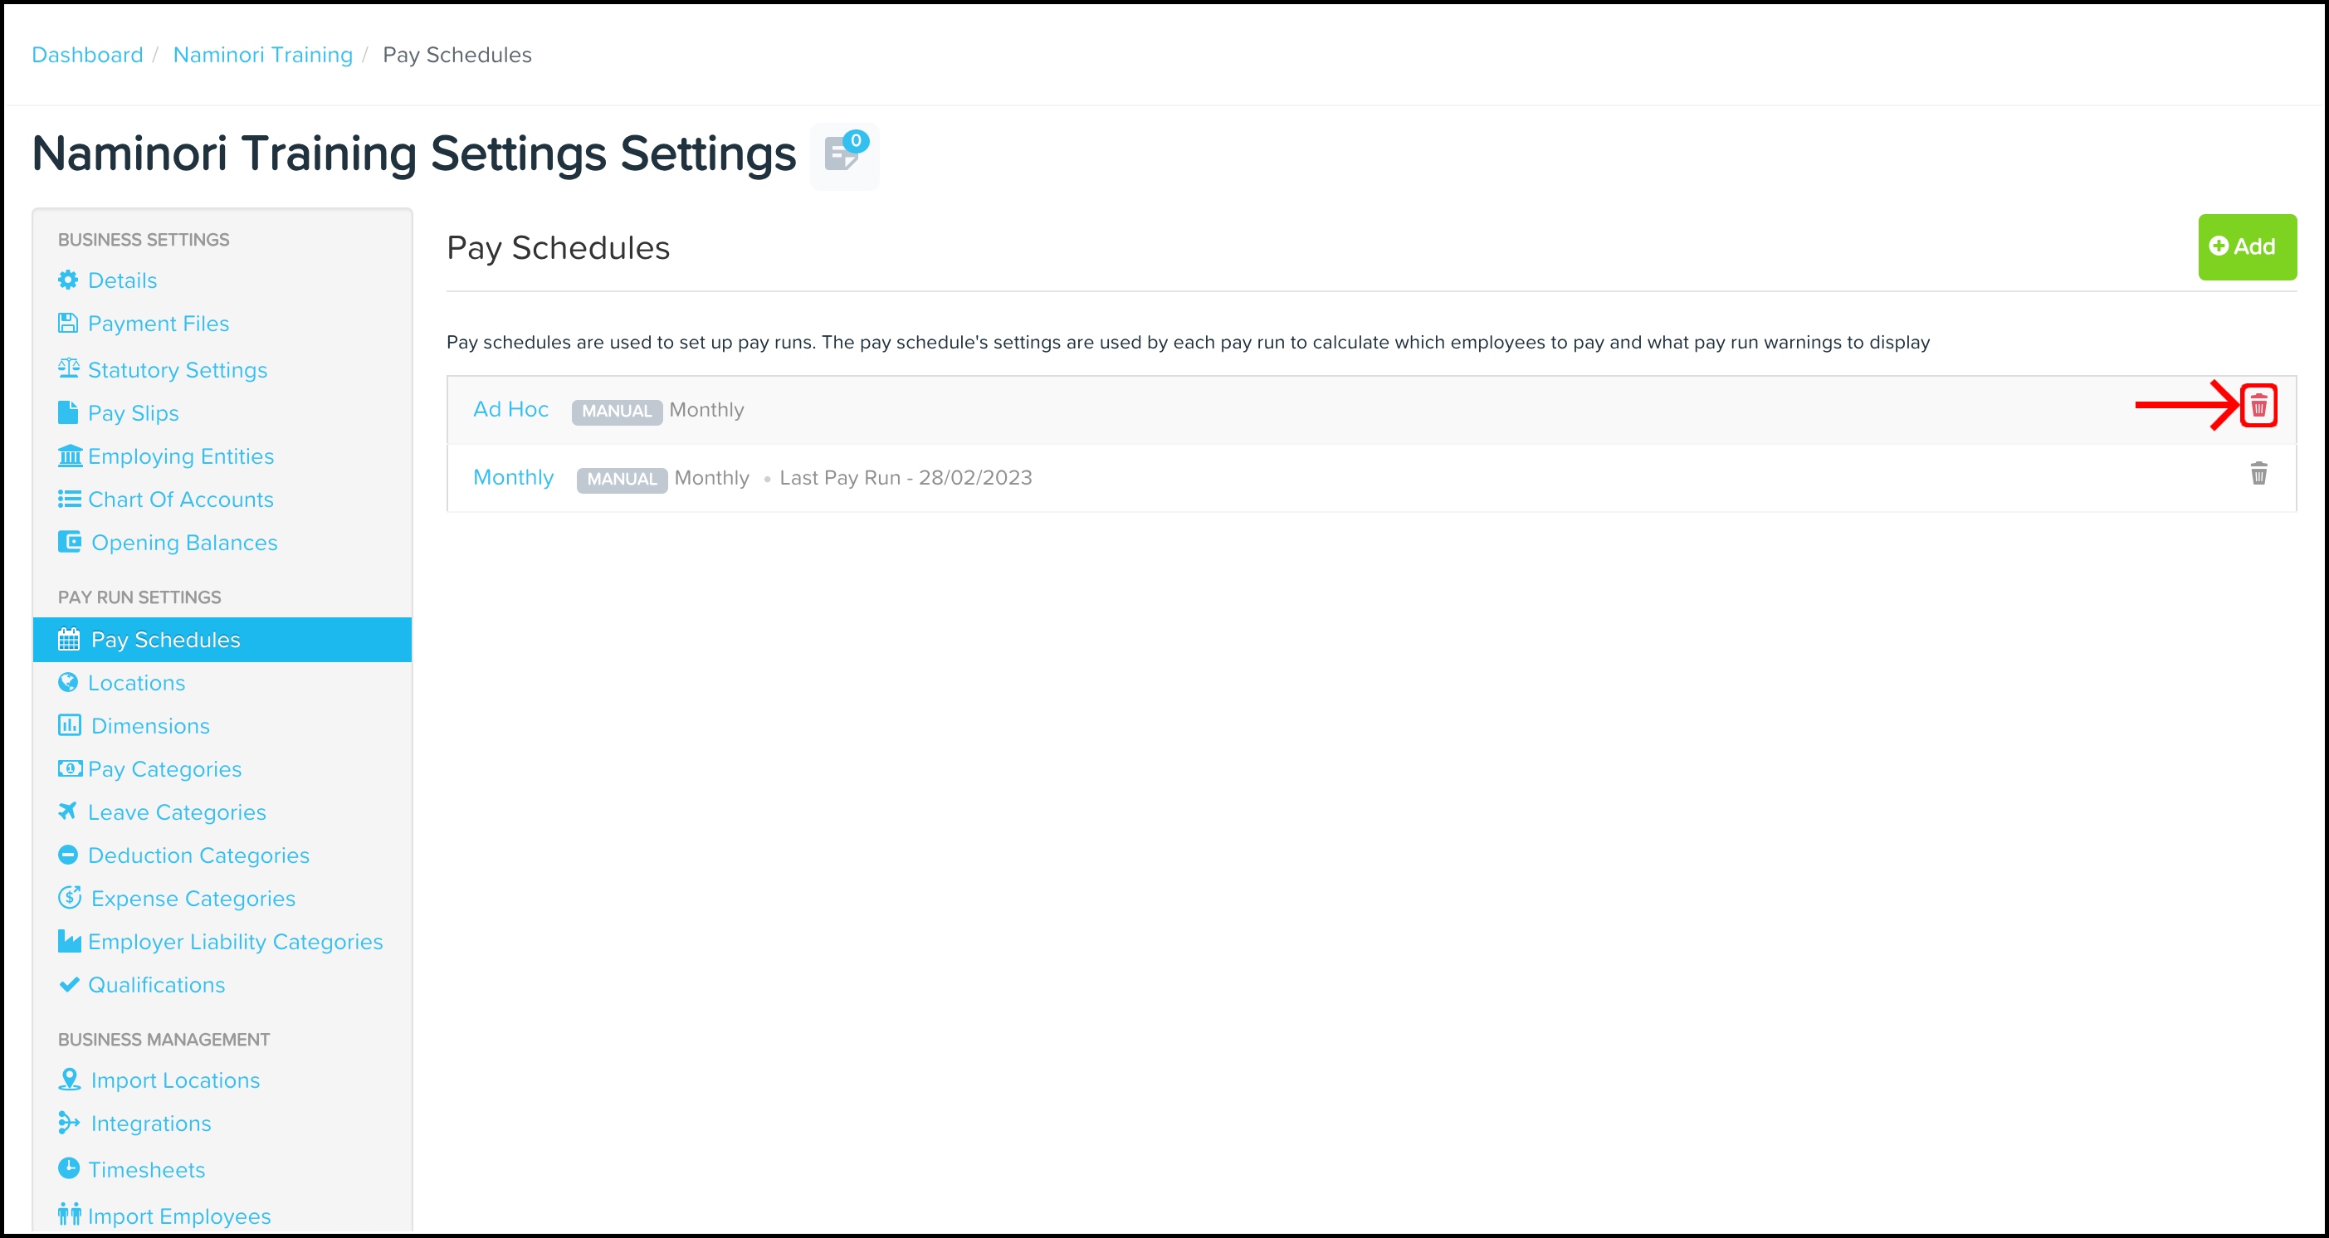This screenshot has height=1238, width=2329.
Task: Go to Employer Liability Categories
Action: point(235,942)
